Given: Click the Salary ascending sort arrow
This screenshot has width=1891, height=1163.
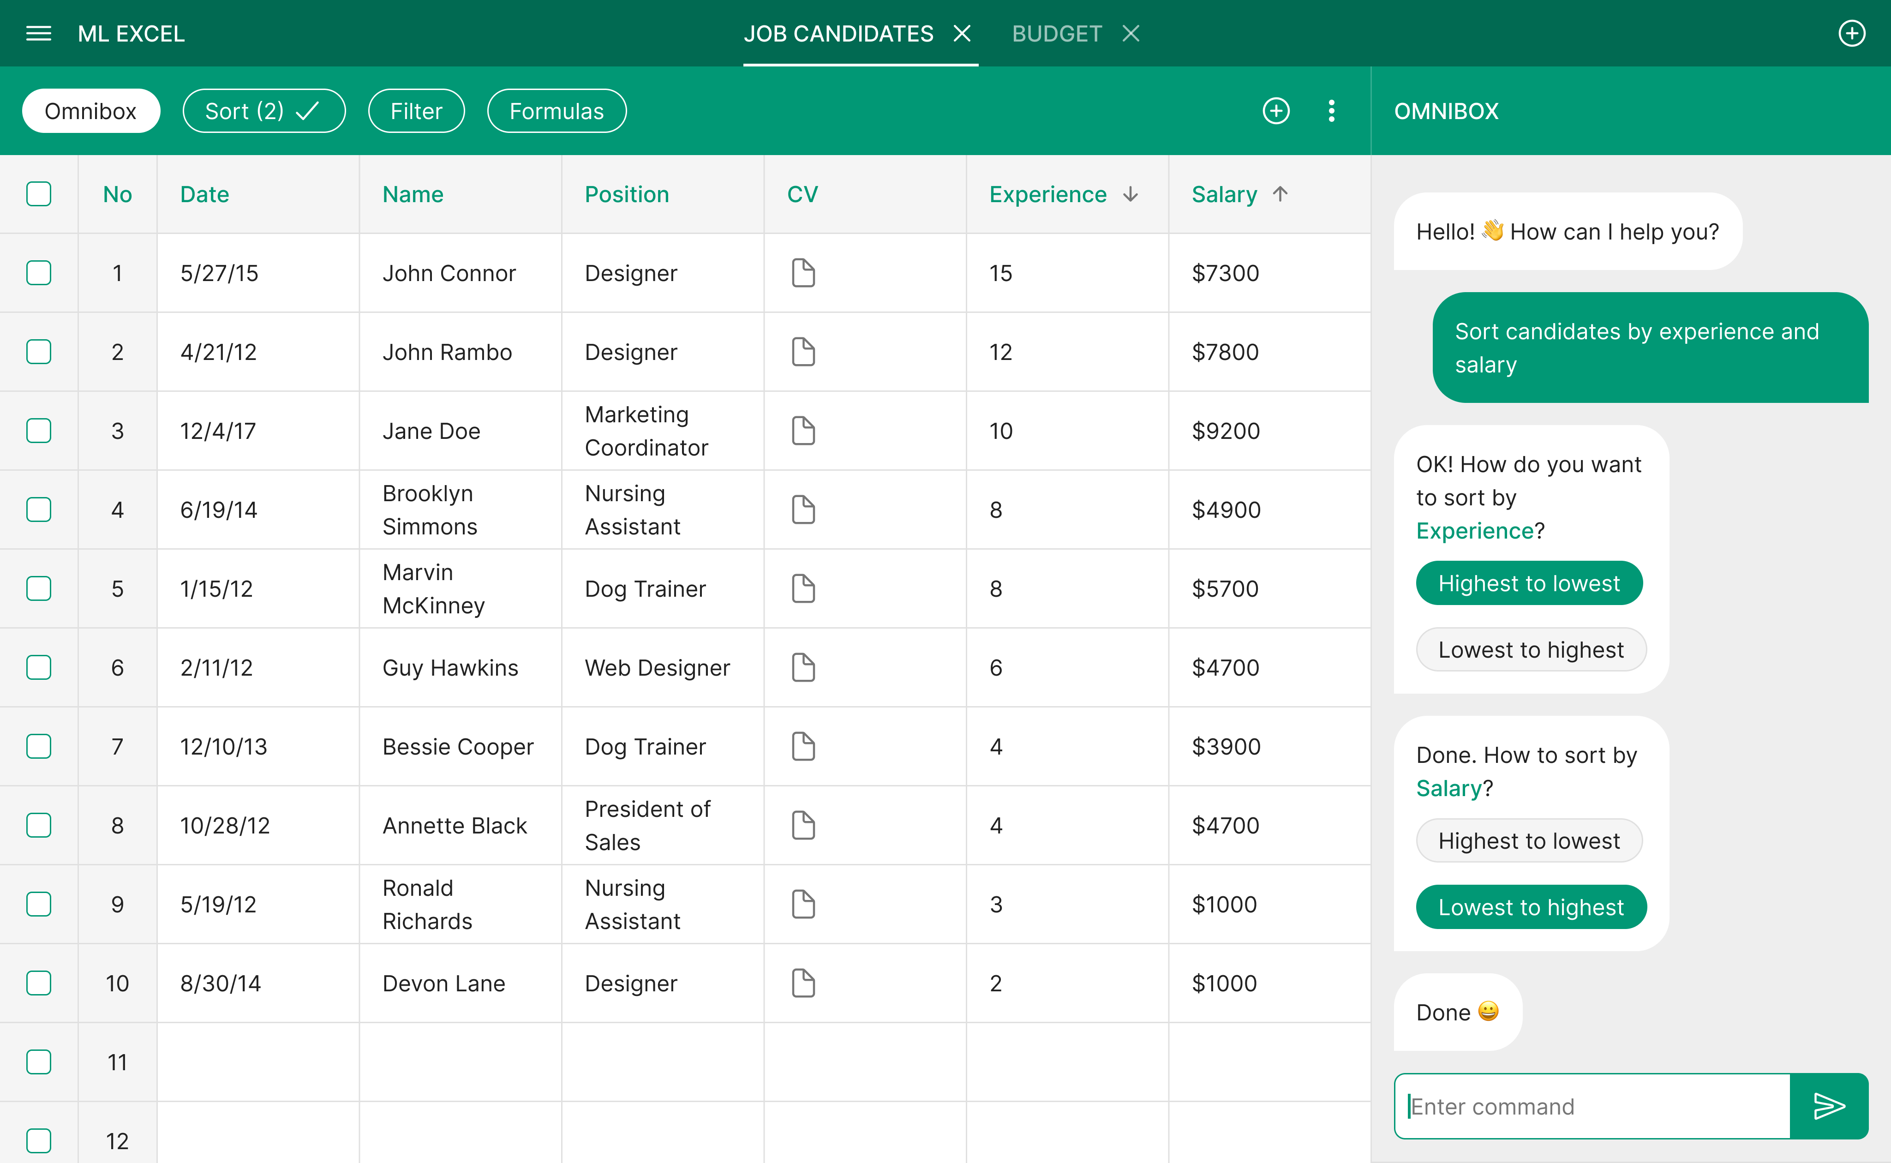Looking at the screenshot, I should point(1280,194).
